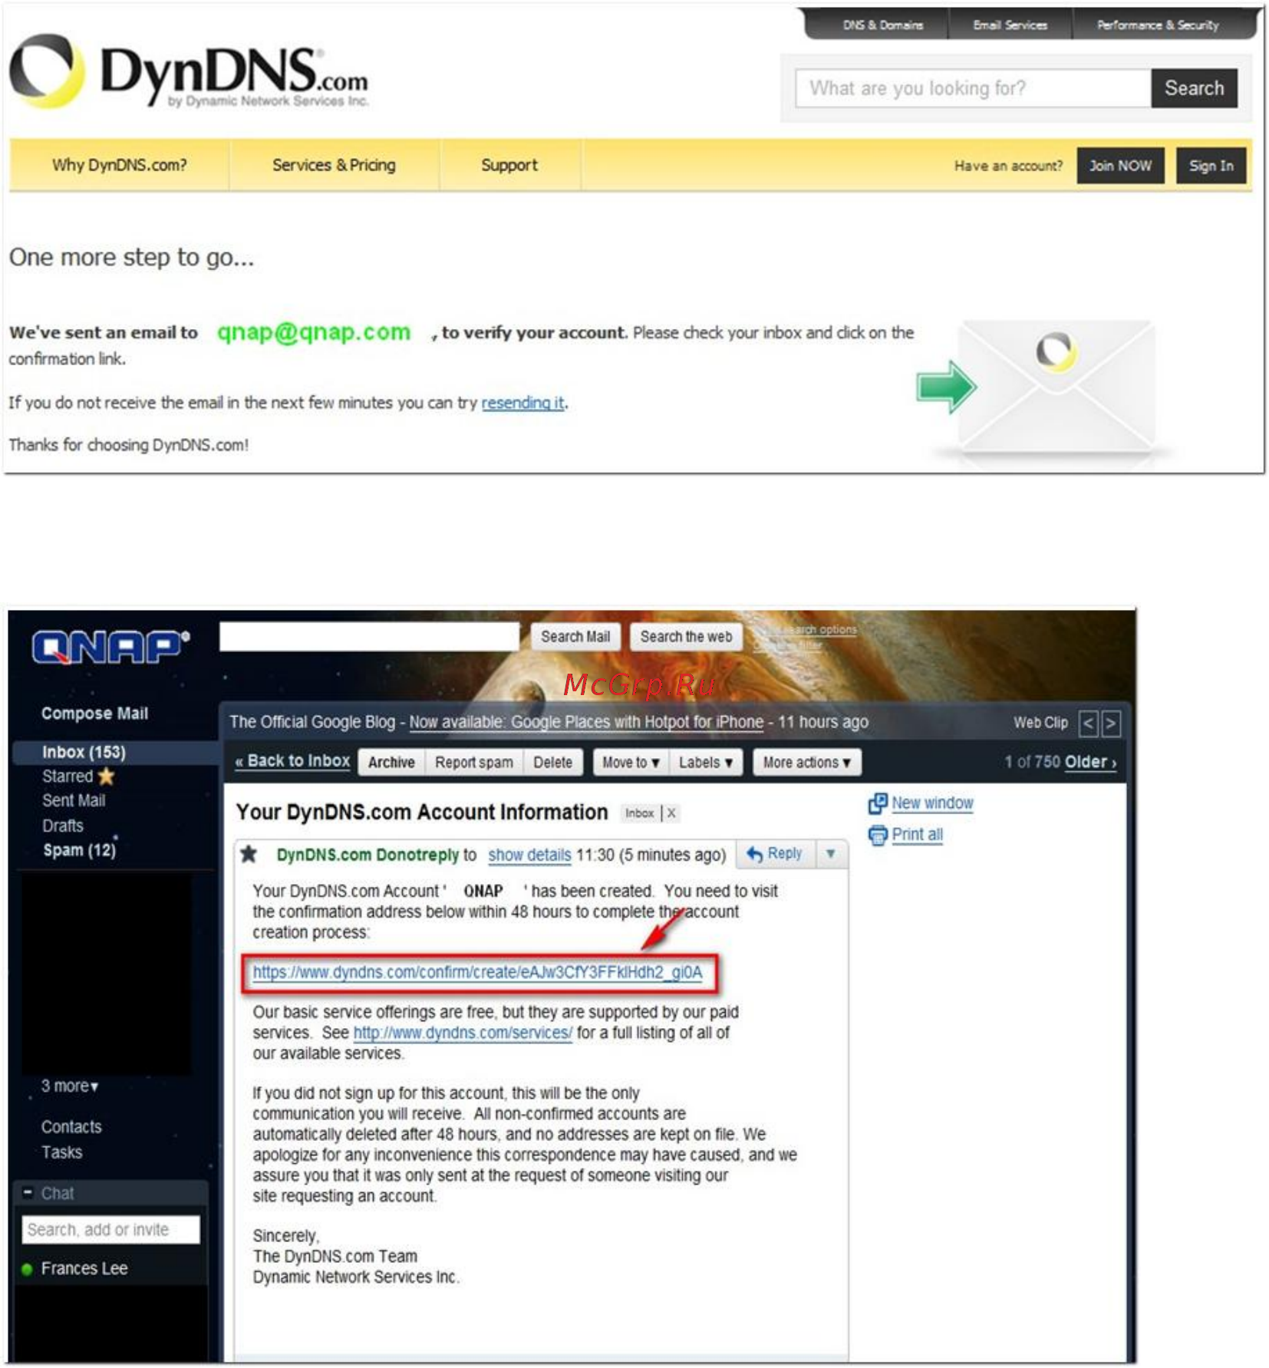1269x1368 pixels.
Task: Click the DynDNS.com Donotreply sender name
Action: pyautogui.click(x=367, y=855)
